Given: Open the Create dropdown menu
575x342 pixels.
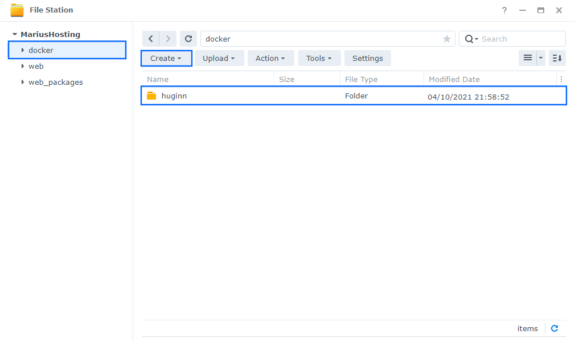Looking at the screenshot, I should pyautogui.click(x=166, y=58).
